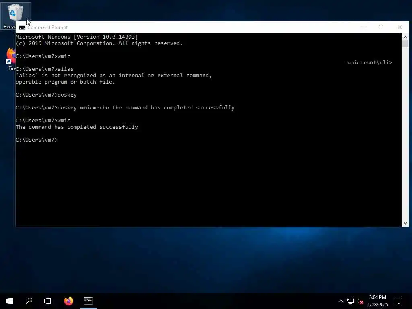The width and height of the screenshot is (412, 309).
Task: Click scrollbar down arrow in Command Prompt
Action: pos(405,223)
